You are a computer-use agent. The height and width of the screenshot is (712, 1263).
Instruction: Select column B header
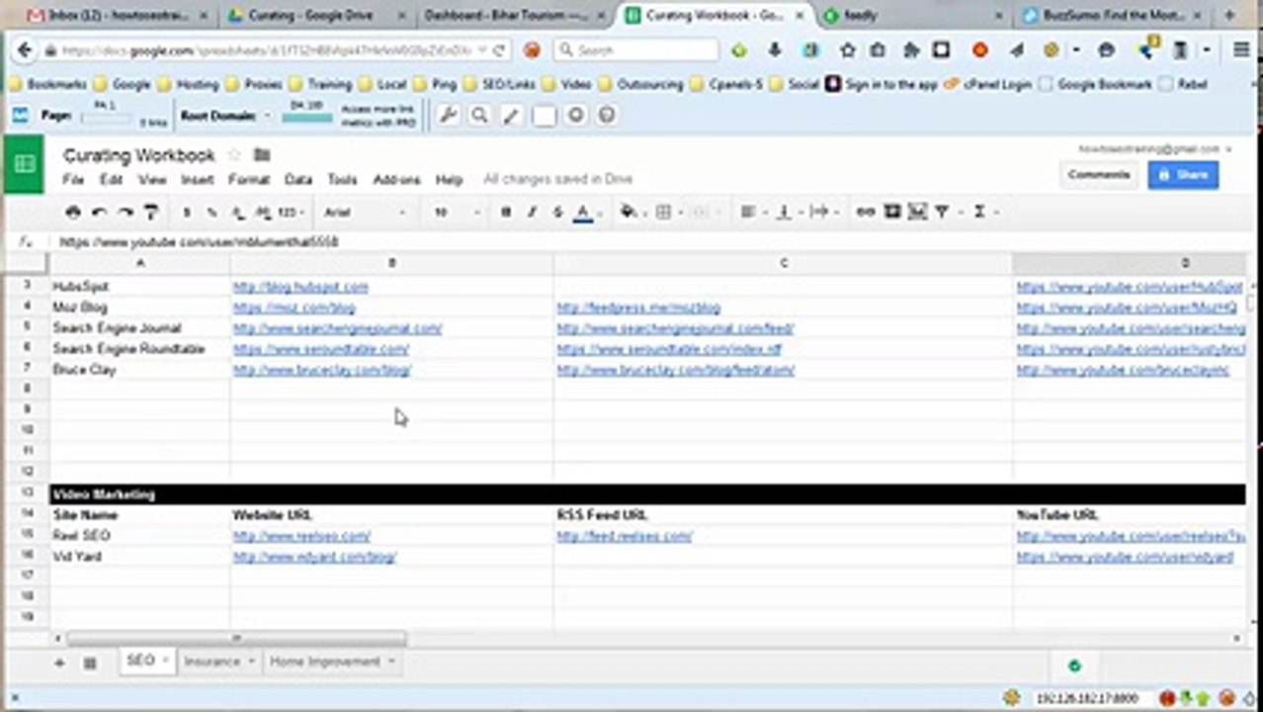click(391, 263)
